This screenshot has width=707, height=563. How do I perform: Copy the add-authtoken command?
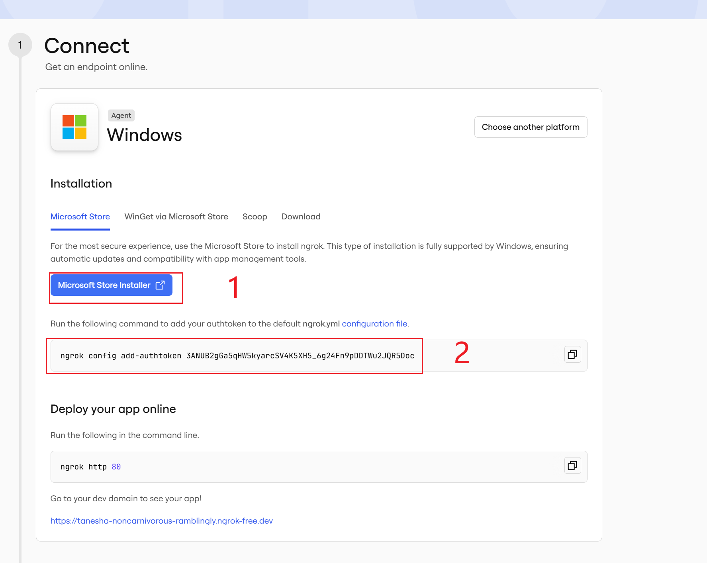click(x=572, y=354)
